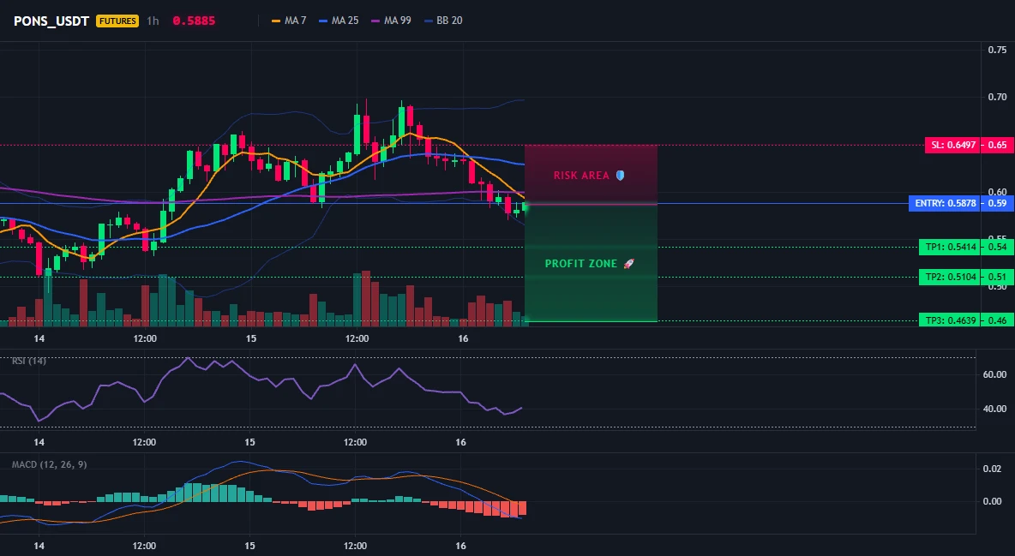Click the green entry marker dot on latest candle

pyautogui.click(x=525, y=207)
